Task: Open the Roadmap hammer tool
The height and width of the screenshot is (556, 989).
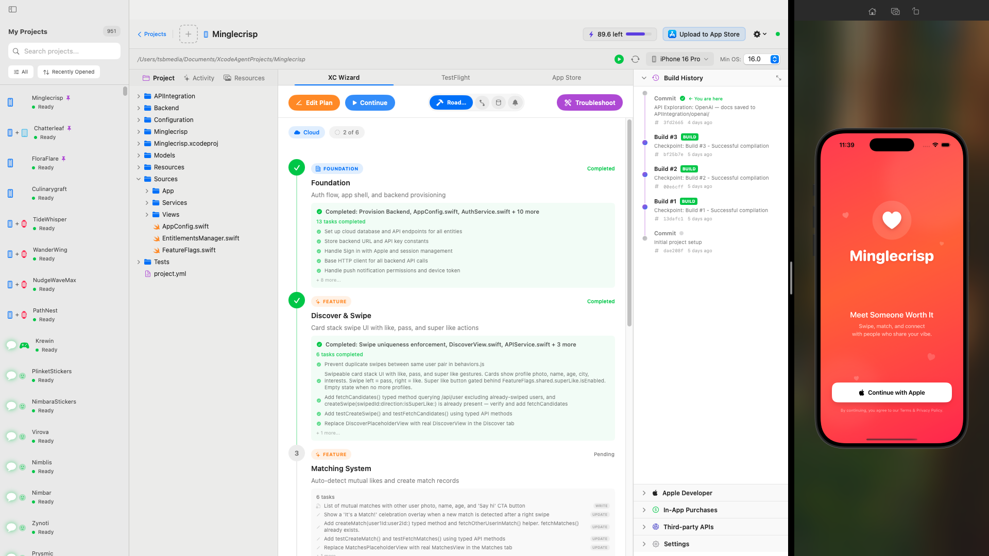Action: (x=451, y=102)
